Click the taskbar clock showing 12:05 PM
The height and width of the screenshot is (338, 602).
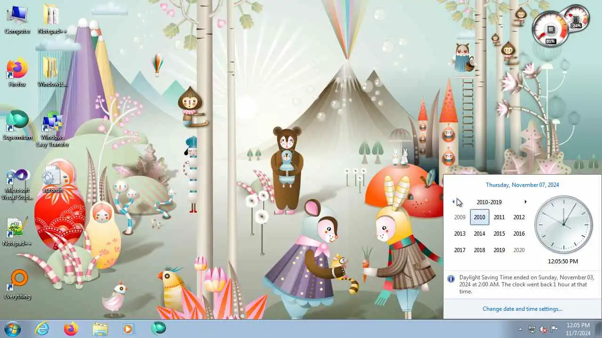click(578, 329)
